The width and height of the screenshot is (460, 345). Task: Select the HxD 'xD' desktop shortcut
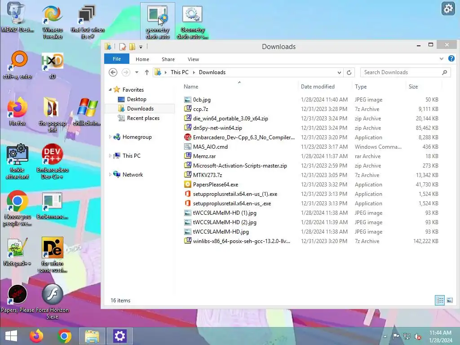[x=52, y=65]
